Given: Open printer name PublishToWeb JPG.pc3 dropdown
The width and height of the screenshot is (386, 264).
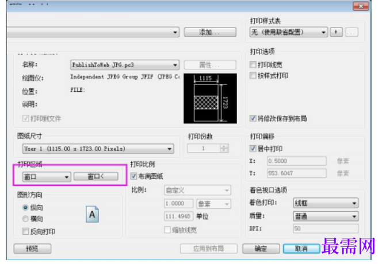Looking at the screenshot, I should point(125,65).
